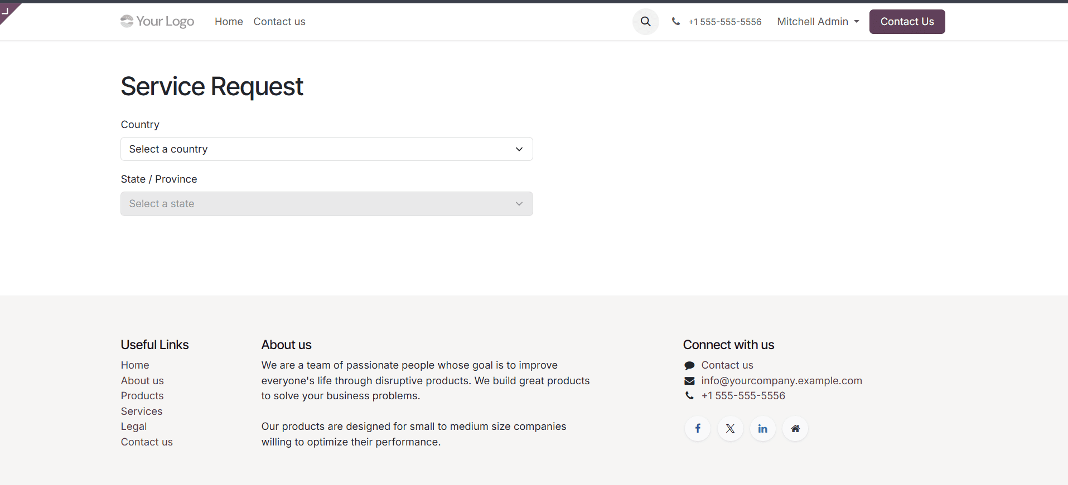Screen dimensions: 1068x485
Task: Open Contact us in the top navigation
Action: (279, 22)
